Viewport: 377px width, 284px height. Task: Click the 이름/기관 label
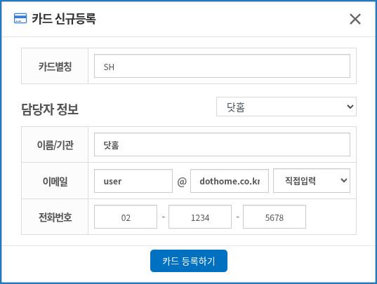pyautogui.click(x=55, y=145)
